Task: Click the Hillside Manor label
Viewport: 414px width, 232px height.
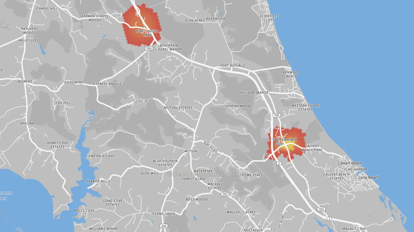Action: coord(254,92)
